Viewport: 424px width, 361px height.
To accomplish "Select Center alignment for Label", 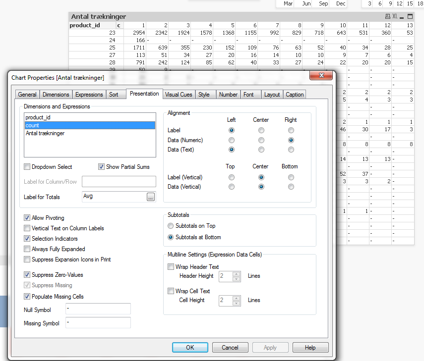I will (261, 130).
